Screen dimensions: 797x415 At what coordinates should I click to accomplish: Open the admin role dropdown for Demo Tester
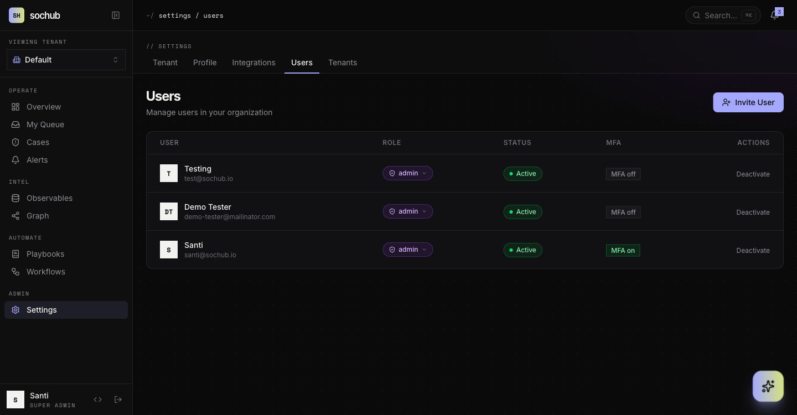click(x=408, y=211)
